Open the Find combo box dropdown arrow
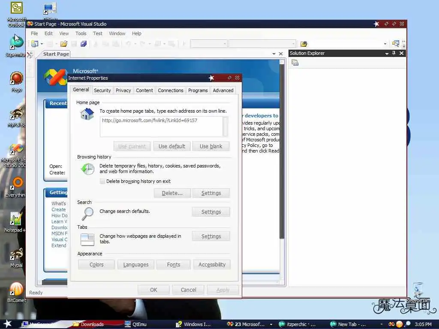The height and width of the screenshot is (329, 439). point(385,44)
